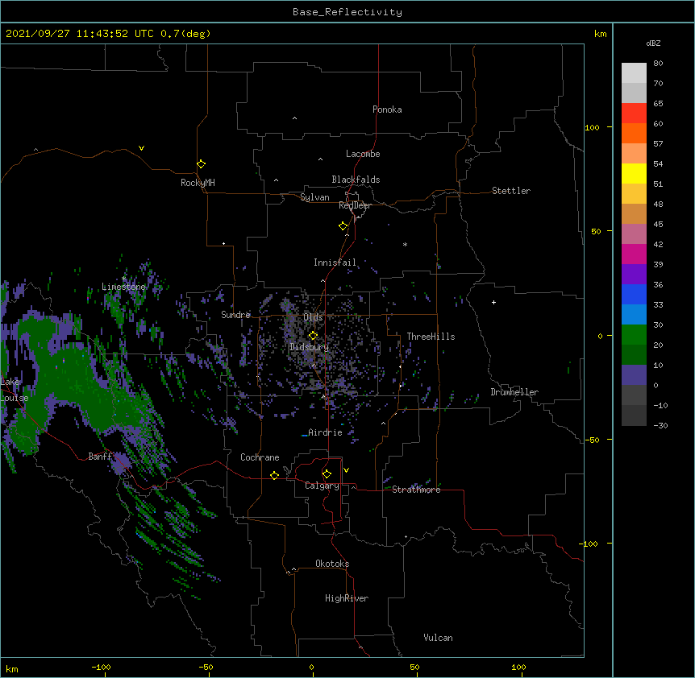
Task: Select the bright blue 33-36 dBZ legend swatch
Action: coord(634,294)
